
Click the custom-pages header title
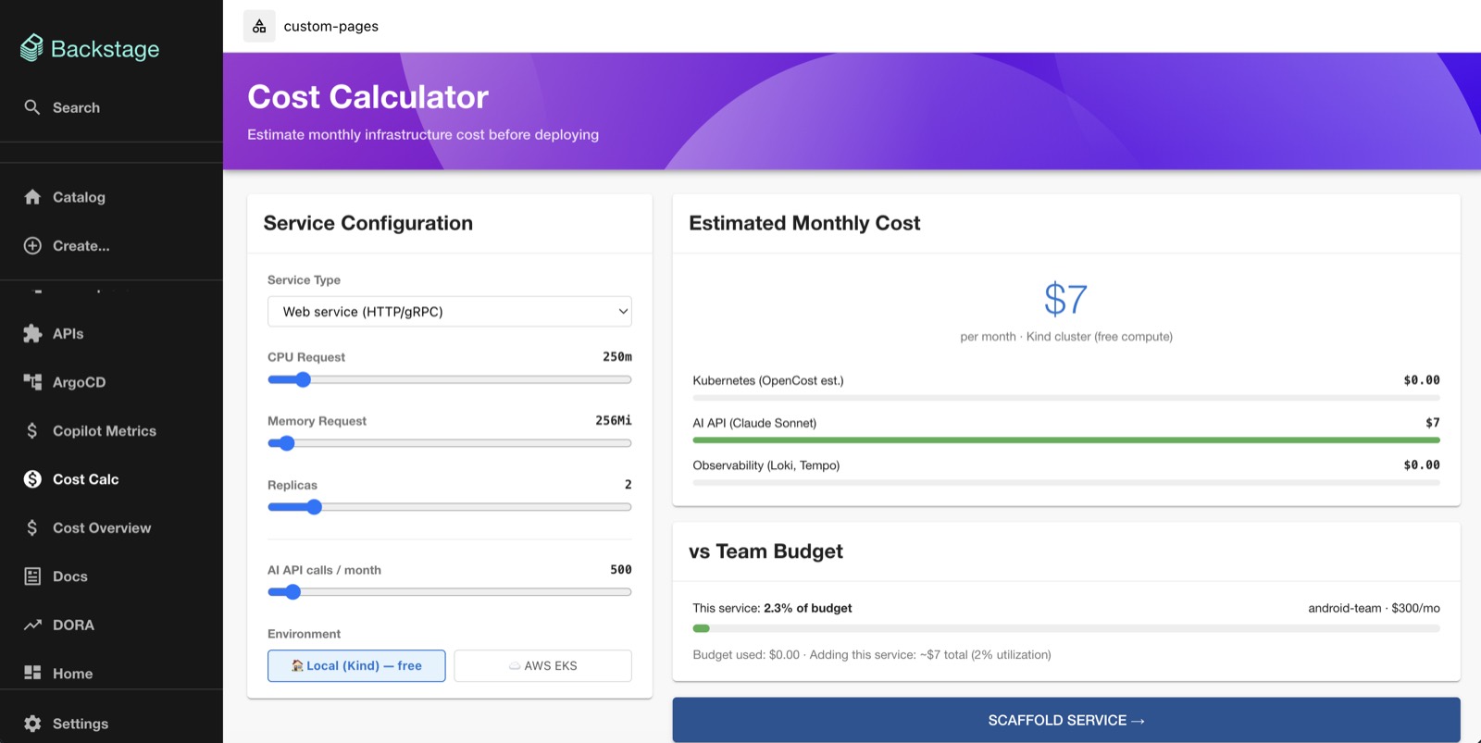click(x=331, y=26)
